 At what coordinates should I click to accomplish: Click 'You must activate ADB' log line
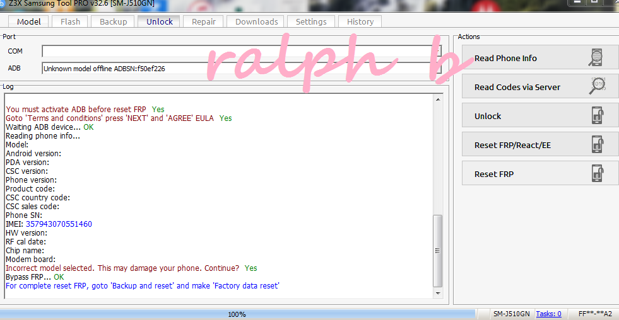point(85,109)
